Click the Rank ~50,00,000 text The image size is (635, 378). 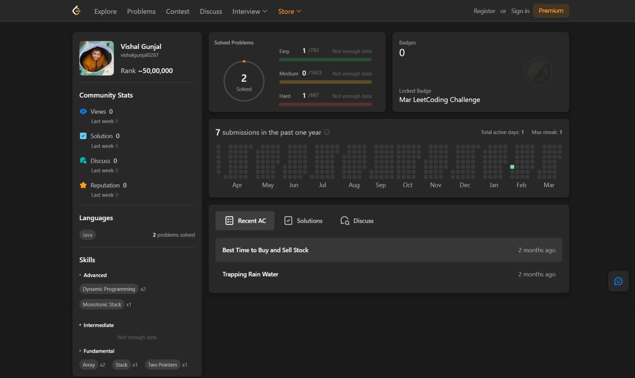[147, 71]
